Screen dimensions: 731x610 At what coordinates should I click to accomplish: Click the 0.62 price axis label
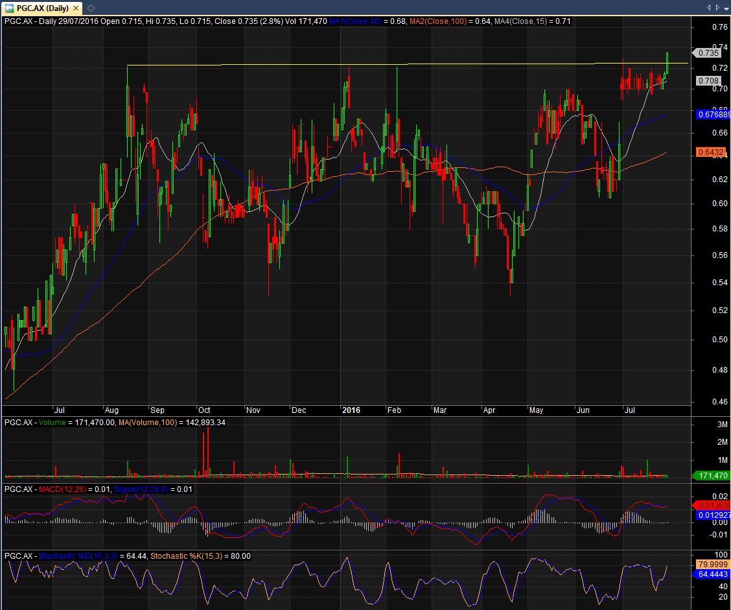click(720, 179)
